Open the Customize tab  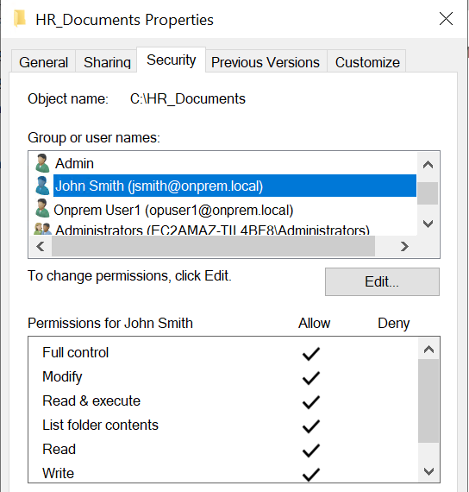[367, 61]
